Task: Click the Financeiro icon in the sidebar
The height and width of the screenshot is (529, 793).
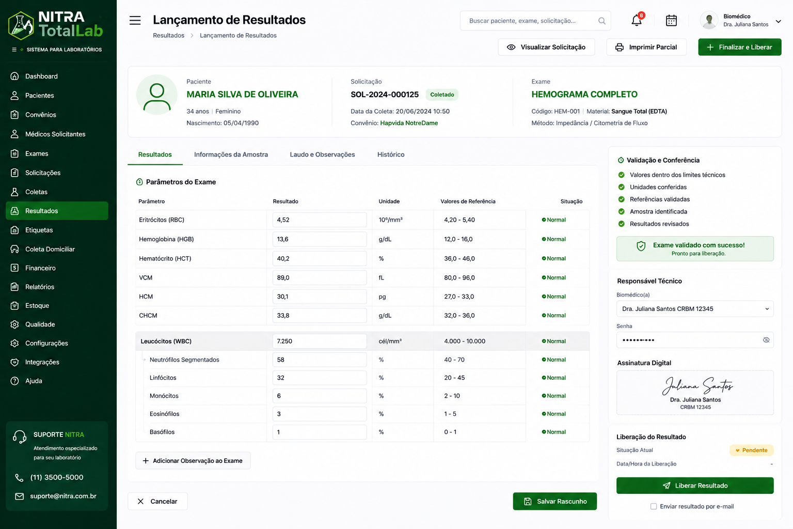Action: click(15, 268)
